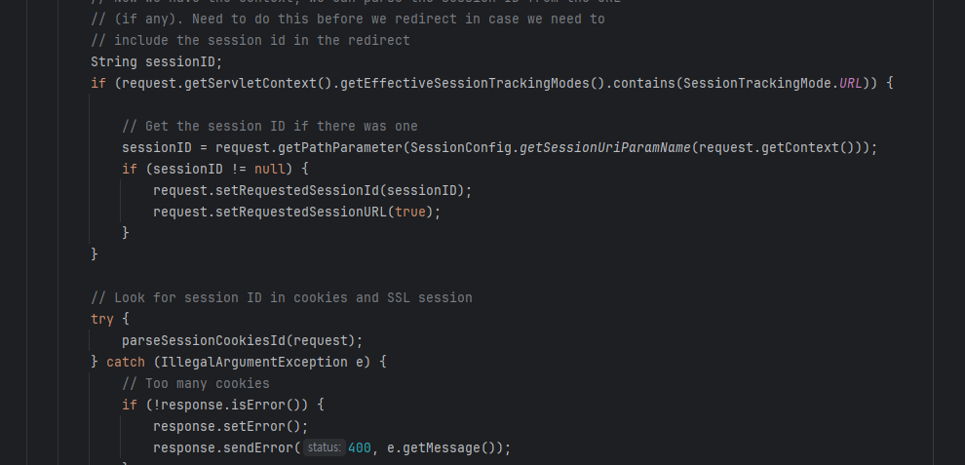Click the getPathParameter method call
The width and height of the screenshot is (965, 465).
point(340,148)
